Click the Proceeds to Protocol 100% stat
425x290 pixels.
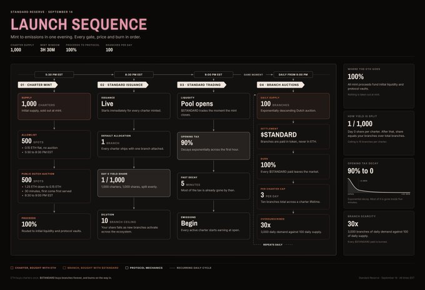[71, 50]
